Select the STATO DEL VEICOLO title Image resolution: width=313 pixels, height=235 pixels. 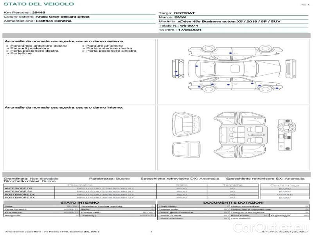point(38,4)
